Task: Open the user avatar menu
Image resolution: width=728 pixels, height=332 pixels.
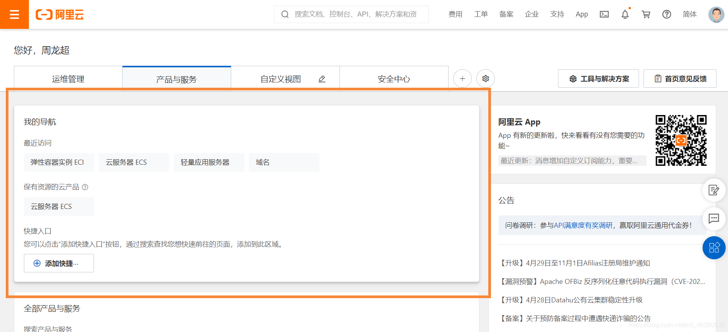Action: (716, 14)
